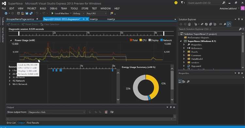Expand the 3G Network resource row
Screen dimensions: 245x128
click(x=10, y=77)
